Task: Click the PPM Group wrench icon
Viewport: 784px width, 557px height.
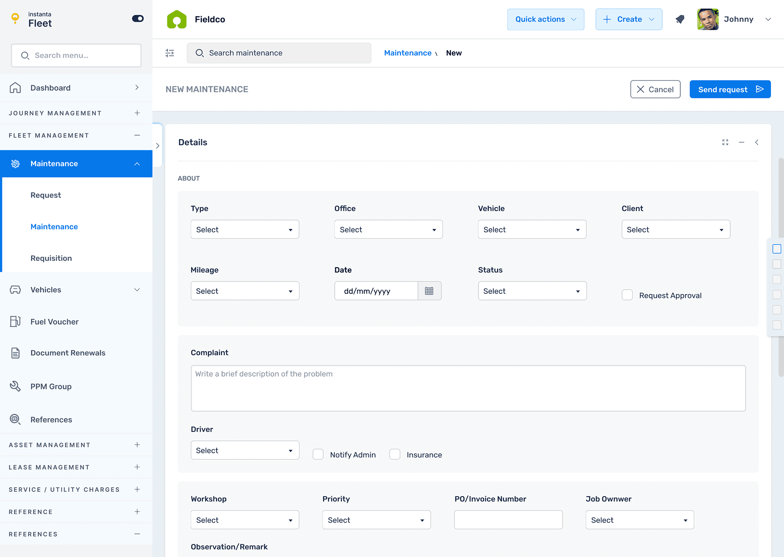Action: [15, 386]
